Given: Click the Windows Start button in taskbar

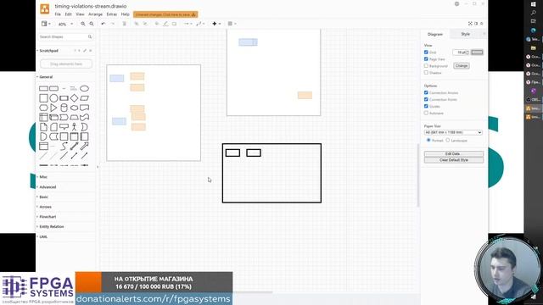Looking at the screenshot, I should pos(534,4).
